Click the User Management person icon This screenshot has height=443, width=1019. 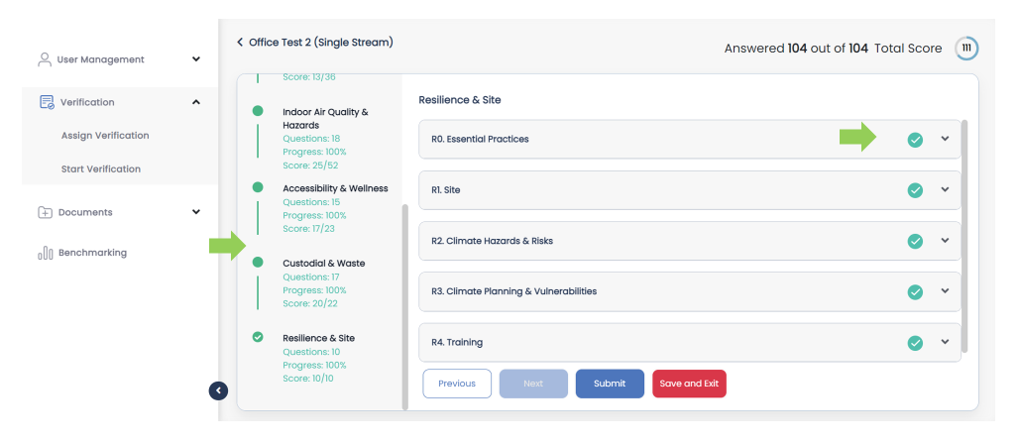(45, 59)
